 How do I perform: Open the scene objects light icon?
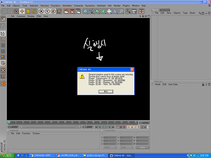coord(109,11)
